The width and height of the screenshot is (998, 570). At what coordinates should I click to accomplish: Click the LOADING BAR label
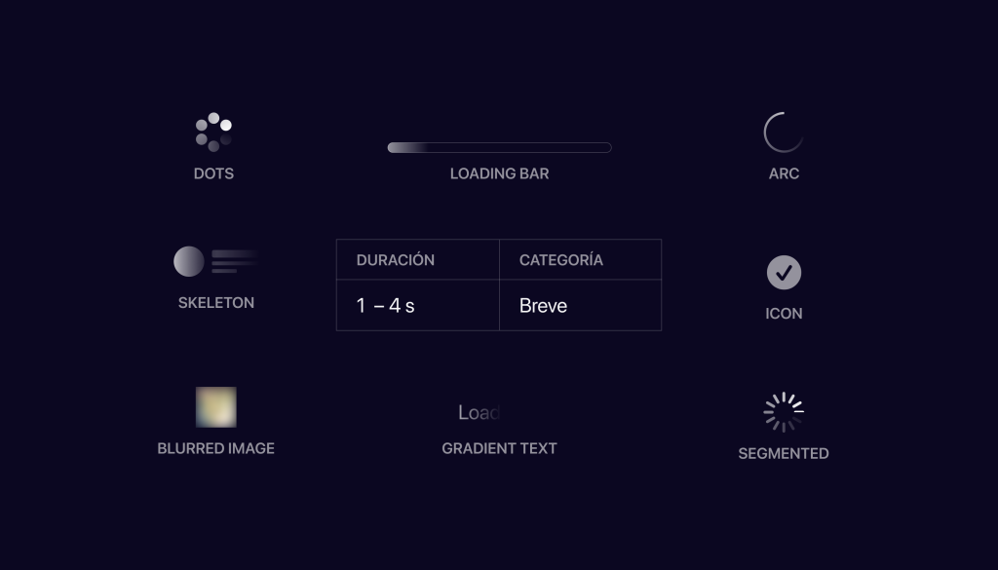pyautogui.click(x=499, y=173)
